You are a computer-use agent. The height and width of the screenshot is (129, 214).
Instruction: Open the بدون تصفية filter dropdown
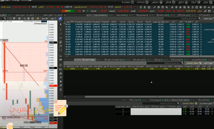[x=209, y=19]
